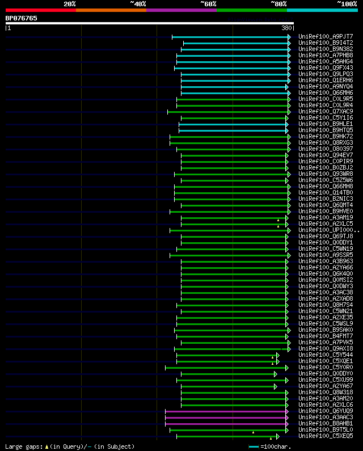
Task: Click the yellow gap marker under C5XEQ5 alignment
Action: pos(271,439)
